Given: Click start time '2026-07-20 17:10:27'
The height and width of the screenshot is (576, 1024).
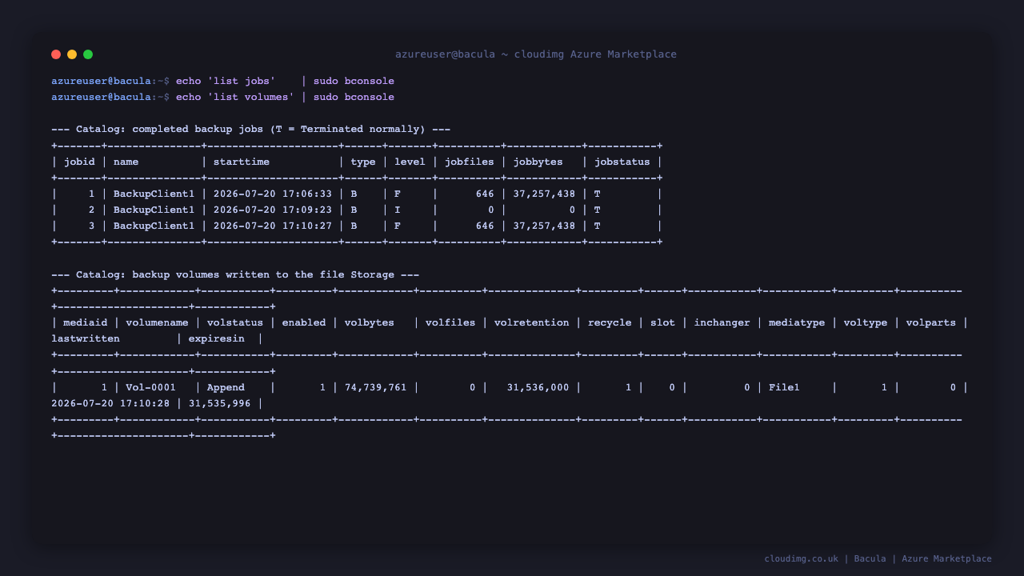Looking at the screenshot, I should 273,226.
